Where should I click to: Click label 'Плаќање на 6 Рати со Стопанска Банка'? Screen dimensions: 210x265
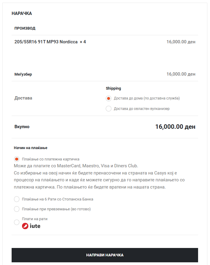point(57,199)
